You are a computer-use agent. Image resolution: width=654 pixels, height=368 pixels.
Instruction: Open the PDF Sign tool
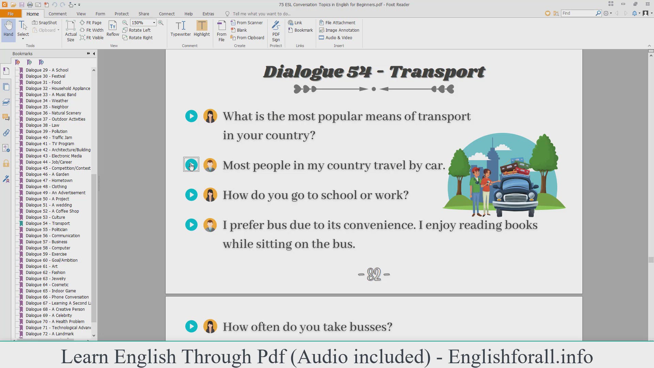click(276, 31)
